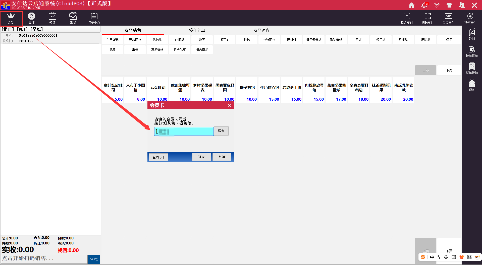Click the Sogou input method S logo
The image size is (482, 265).
pyautogui.click(x=423, y=257)
